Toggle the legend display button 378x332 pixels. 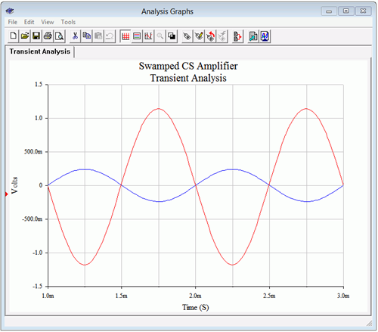137,36
